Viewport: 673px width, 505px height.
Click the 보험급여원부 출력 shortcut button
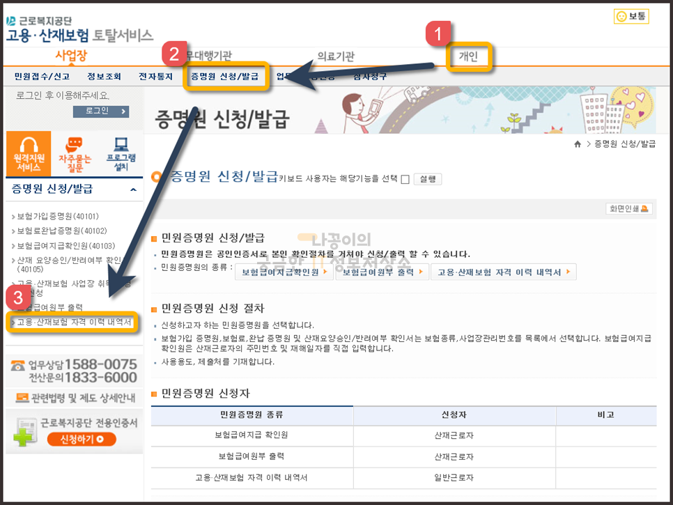[382, 272]
